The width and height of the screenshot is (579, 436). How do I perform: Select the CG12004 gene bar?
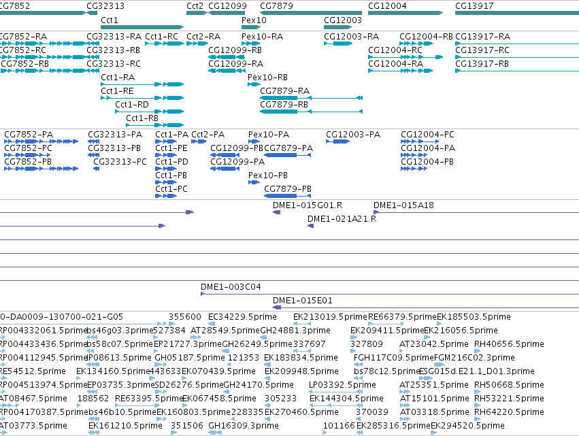point(406,13)
